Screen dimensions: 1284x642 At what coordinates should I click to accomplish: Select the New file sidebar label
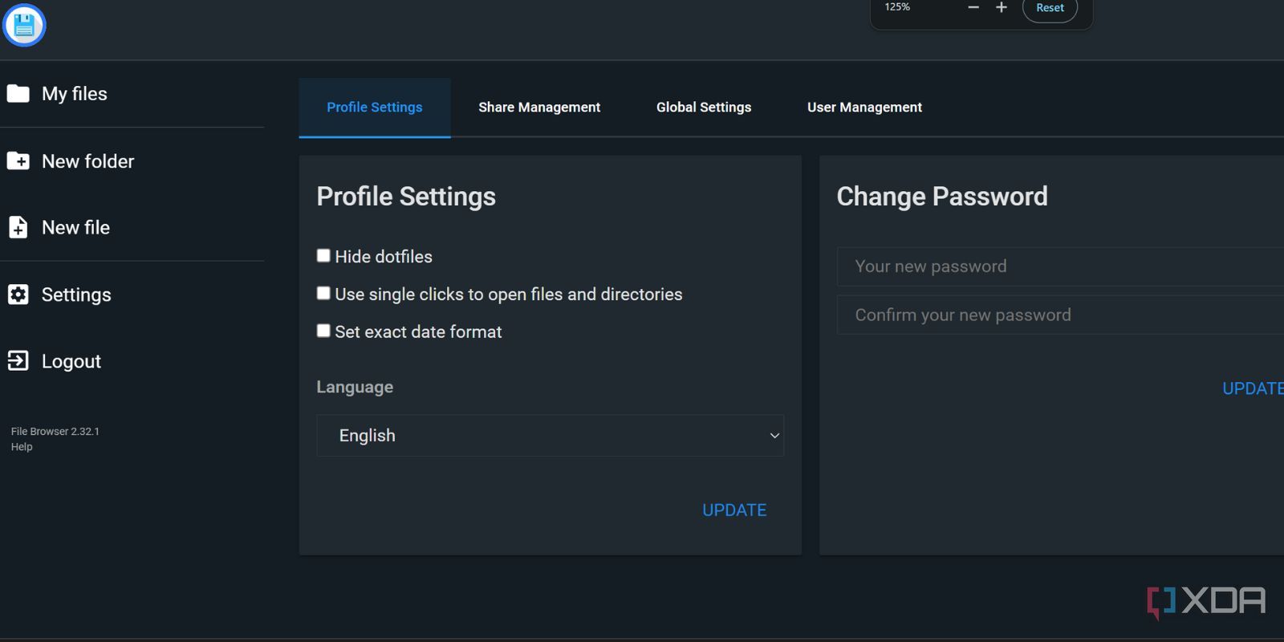(76, 228)
